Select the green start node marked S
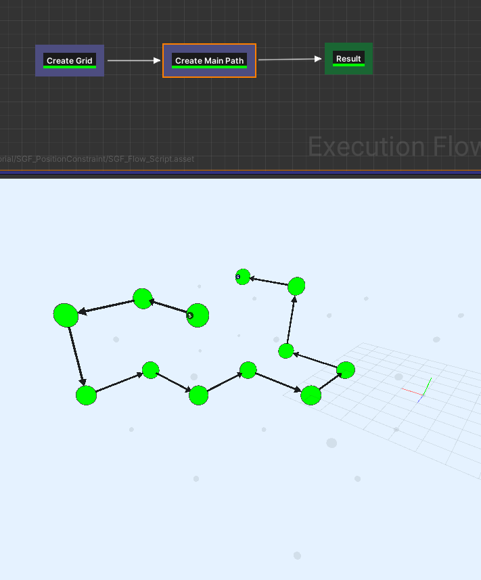The image size is (481, 580). coord(198,315)
